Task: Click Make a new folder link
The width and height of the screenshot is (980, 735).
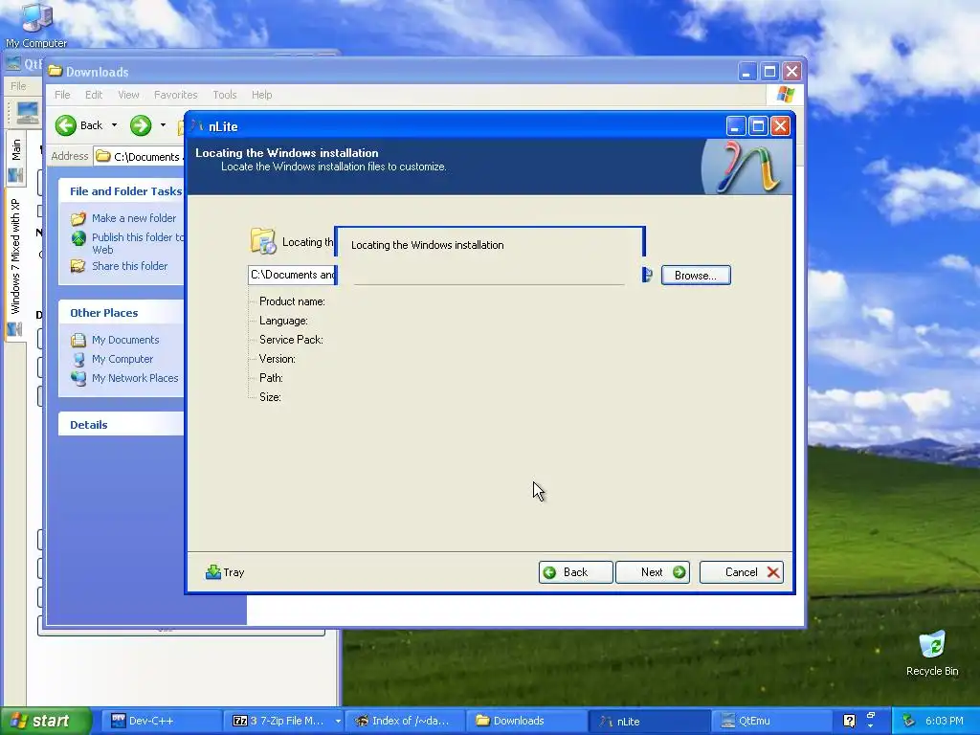Action: 134,218
